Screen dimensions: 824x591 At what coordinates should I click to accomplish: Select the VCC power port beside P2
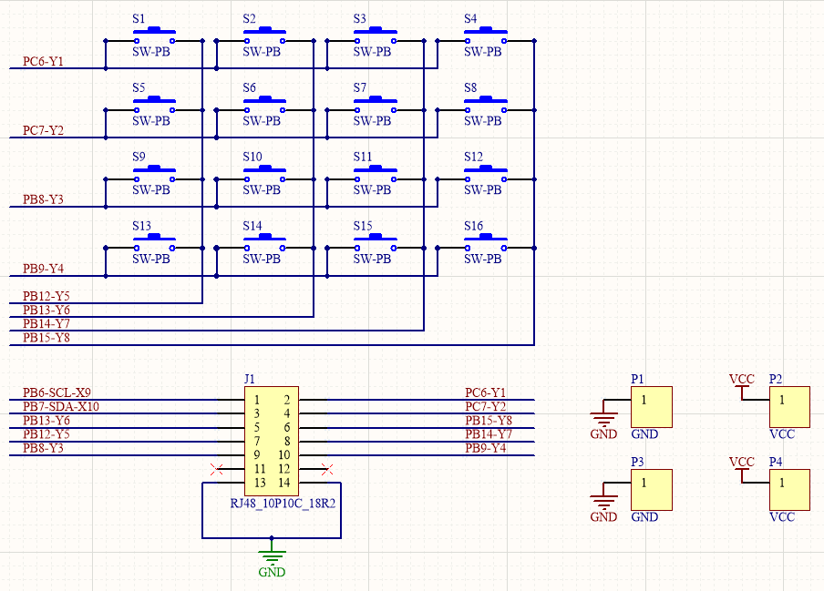point(741,386)
